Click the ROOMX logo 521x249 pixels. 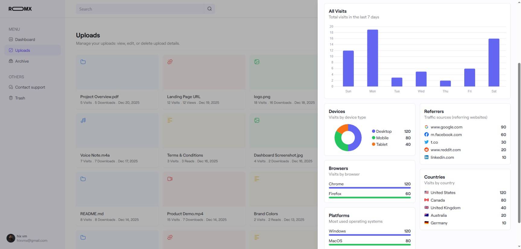coord(20,9)
